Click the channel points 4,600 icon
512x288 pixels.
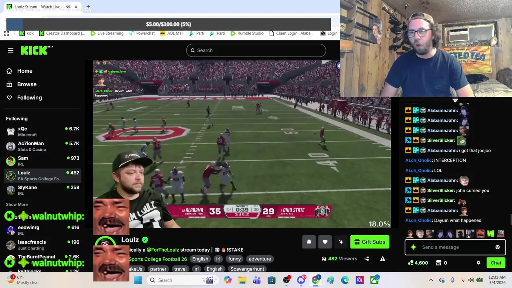pos(418,263)
